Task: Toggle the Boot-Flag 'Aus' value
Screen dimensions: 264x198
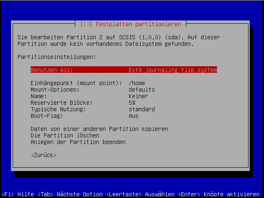Action: click(x=133, y=116)
